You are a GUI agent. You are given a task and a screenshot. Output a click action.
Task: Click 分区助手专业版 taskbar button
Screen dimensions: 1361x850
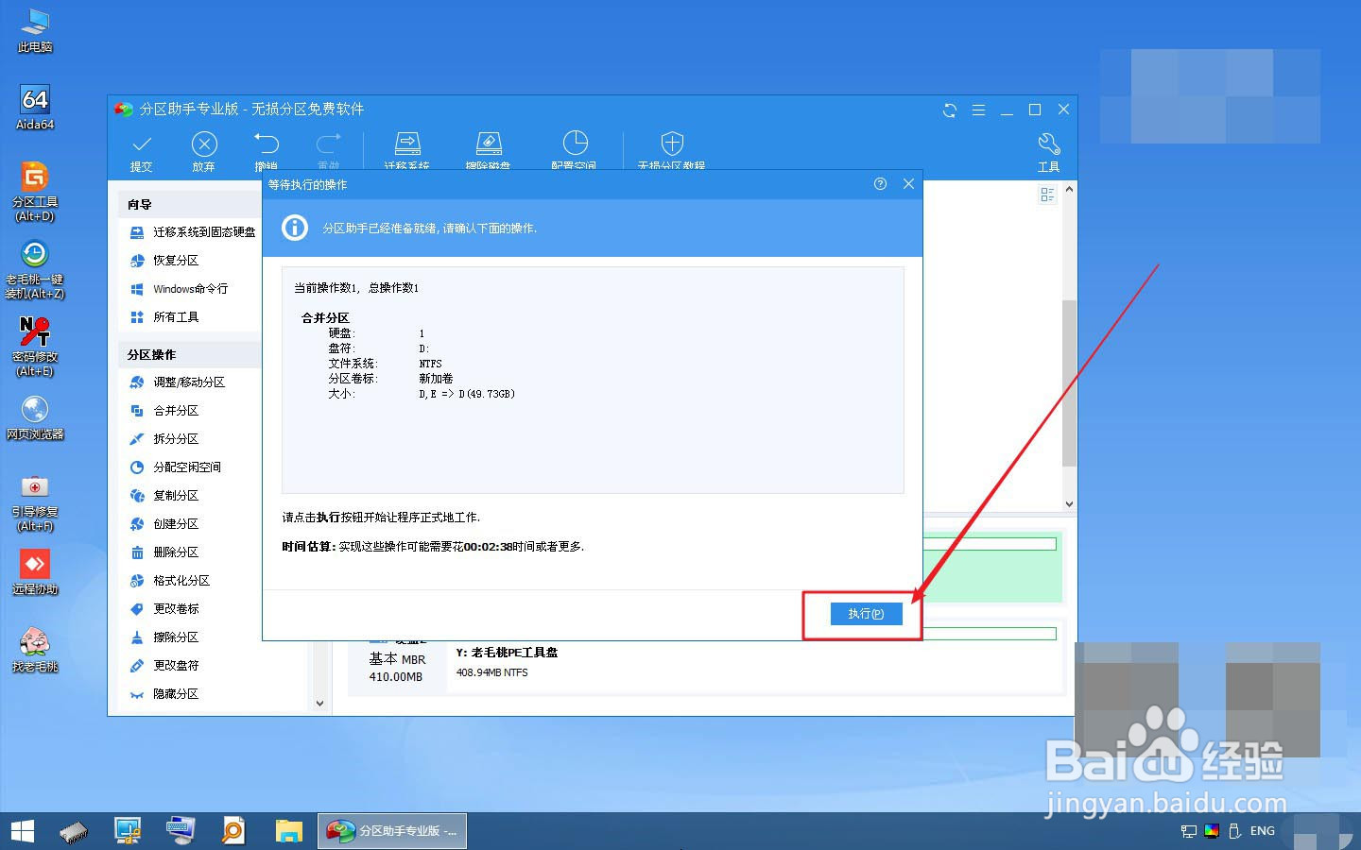(391, 831)
